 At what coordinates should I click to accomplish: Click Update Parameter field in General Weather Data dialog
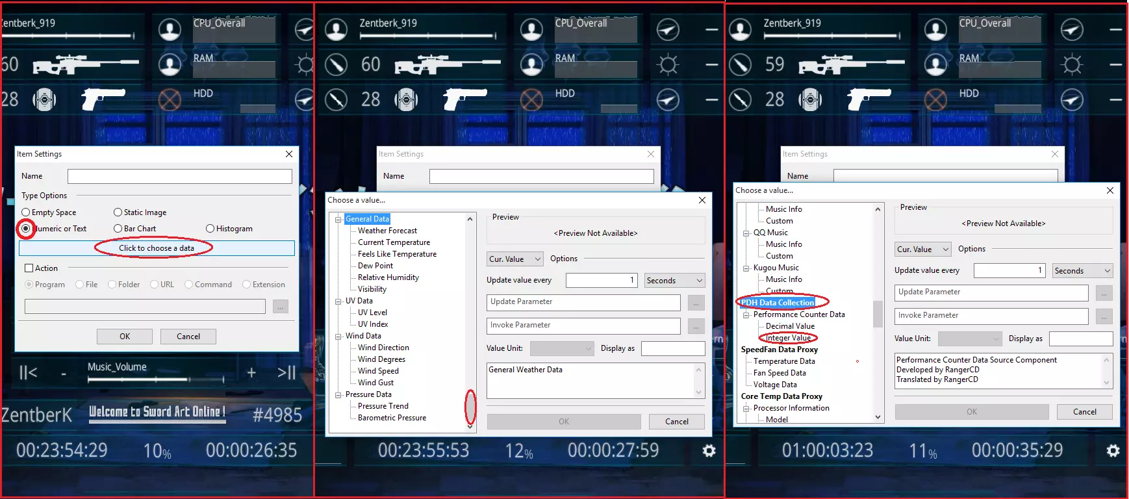pos(583,303)
